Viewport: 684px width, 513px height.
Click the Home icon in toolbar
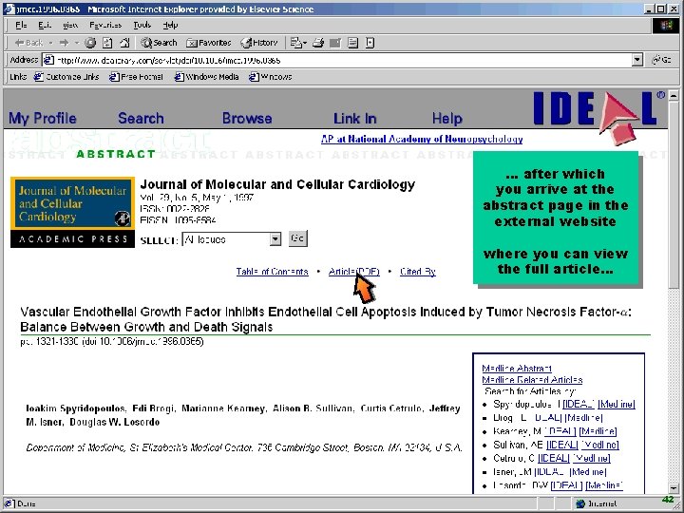124,43
